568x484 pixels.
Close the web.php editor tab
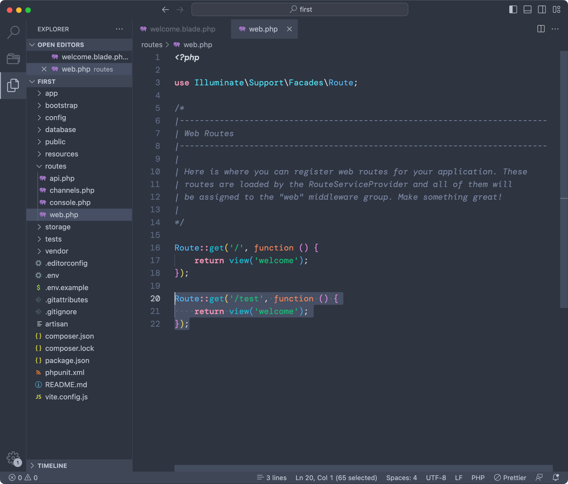289,29
